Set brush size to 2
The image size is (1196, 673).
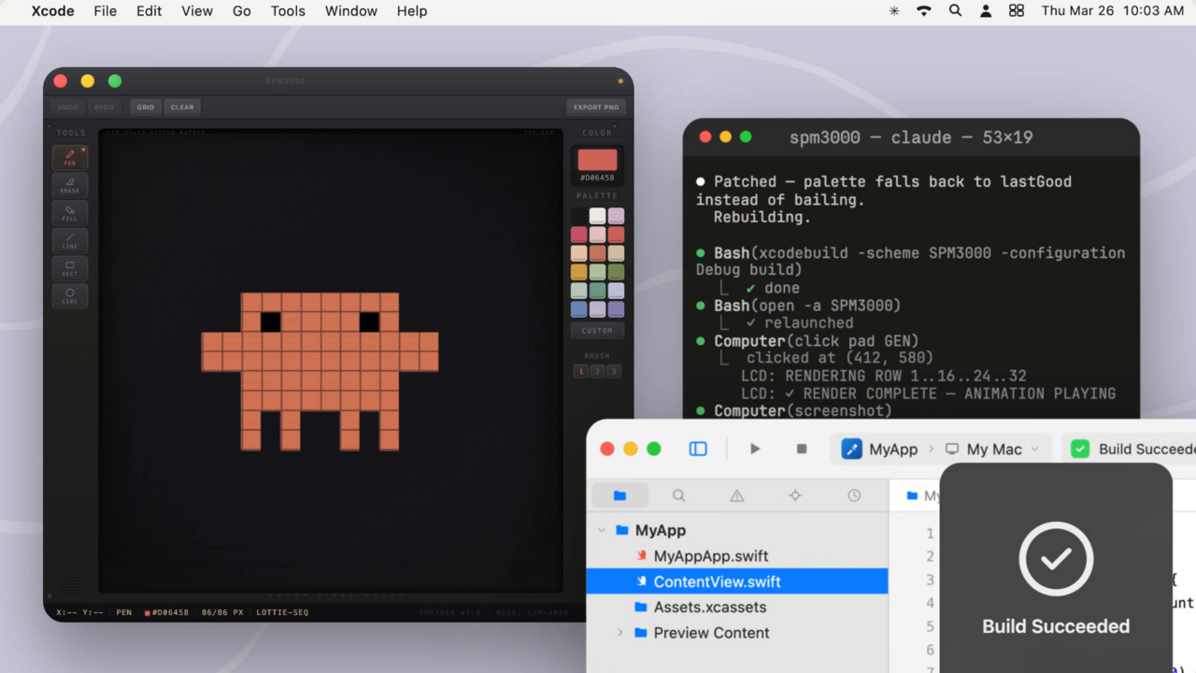click(597, 371)
